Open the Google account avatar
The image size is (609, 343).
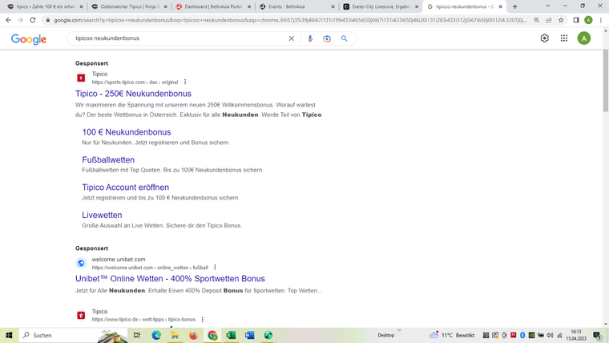point(583,38)
